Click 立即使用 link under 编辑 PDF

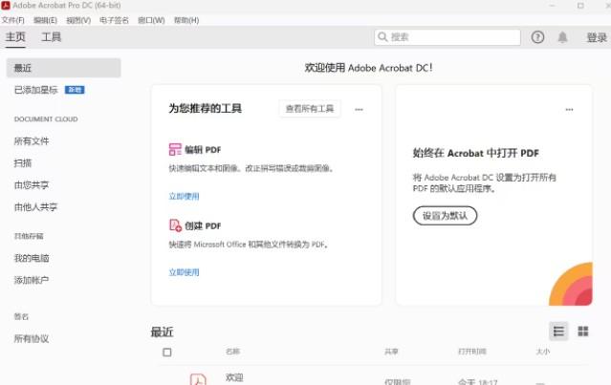(x=184, y=196)
